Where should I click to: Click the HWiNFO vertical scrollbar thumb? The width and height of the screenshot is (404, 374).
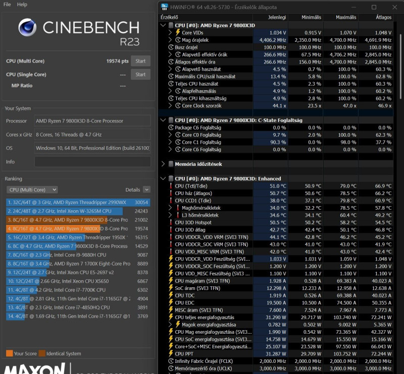point(400,66)
